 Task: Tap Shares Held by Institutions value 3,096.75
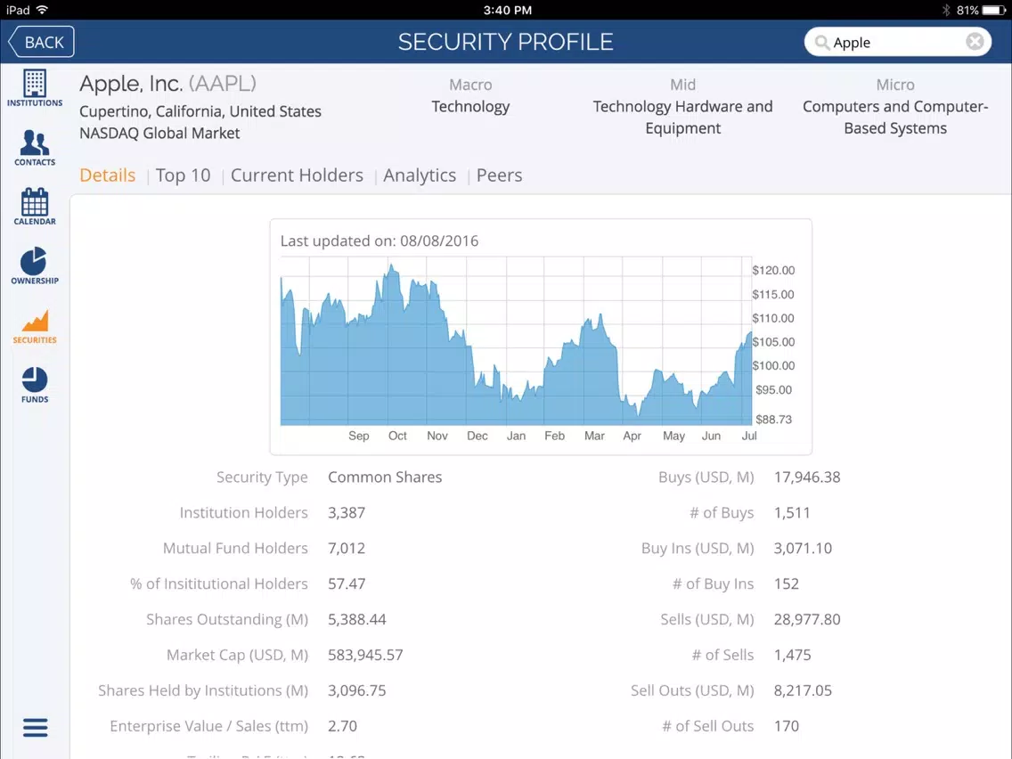[x=357, y=690]
